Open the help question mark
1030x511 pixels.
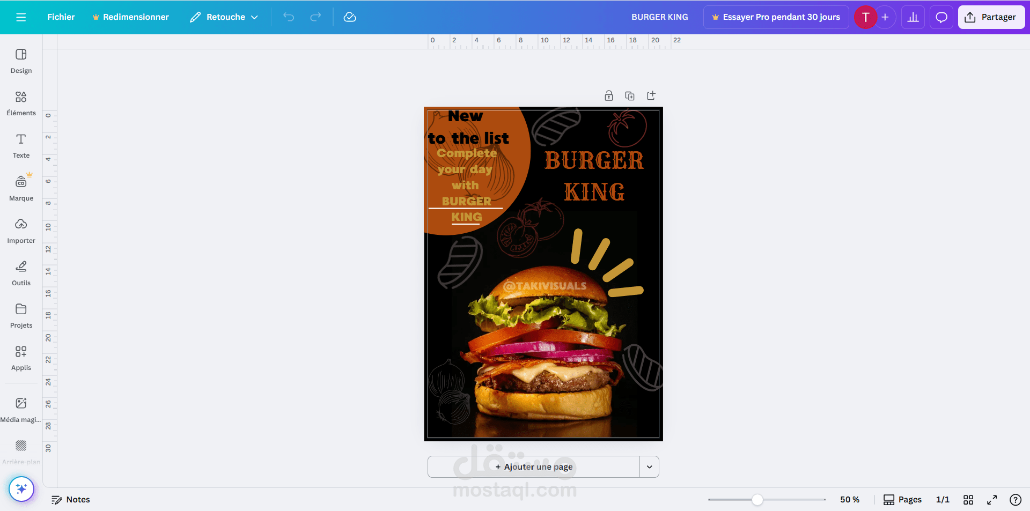coord(1016,500)
